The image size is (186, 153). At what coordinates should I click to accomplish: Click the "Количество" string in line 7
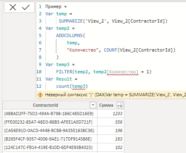(x=83, y=50)
